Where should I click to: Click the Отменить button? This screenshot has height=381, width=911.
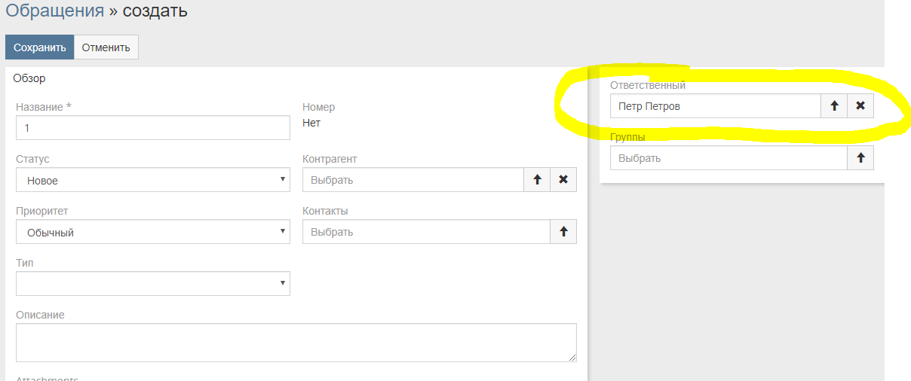pyautogui.click(x=106, y=47)
